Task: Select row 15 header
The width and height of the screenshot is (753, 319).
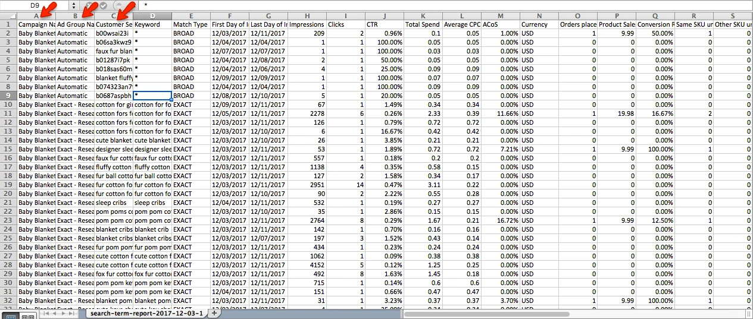Action: pyautogui.click(x=8, y=149)
